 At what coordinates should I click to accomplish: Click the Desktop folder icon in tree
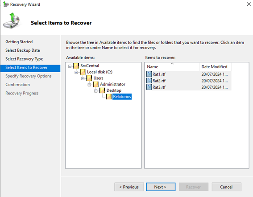pos(102,90)
